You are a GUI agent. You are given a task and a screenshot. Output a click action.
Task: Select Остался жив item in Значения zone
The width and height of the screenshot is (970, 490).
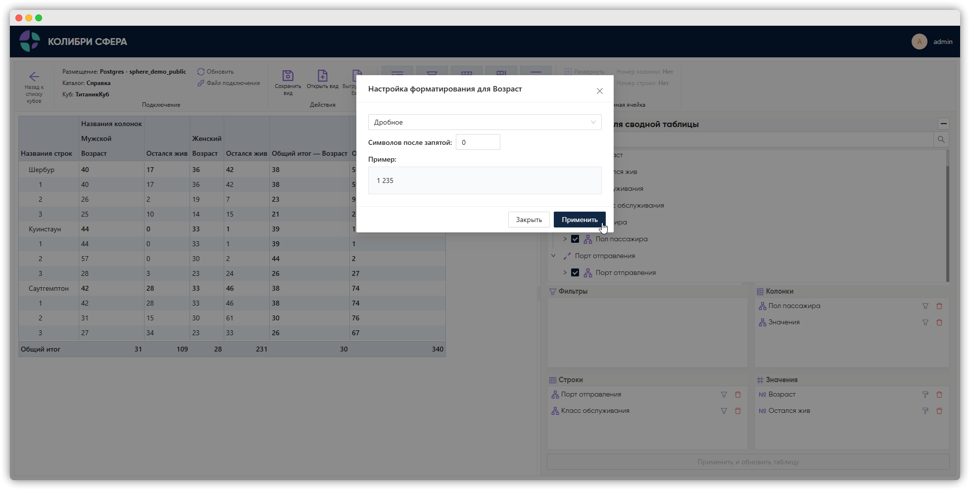pyautogui.click(x=789, y=411)
